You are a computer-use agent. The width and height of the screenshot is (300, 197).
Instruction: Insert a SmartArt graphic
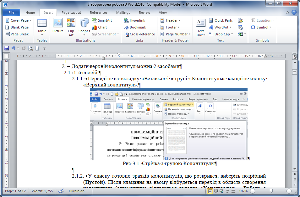pyautogui.click(x=102, y=20)
